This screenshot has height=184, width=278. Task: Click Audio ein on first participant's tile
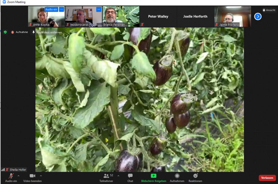tap(51, 10)
